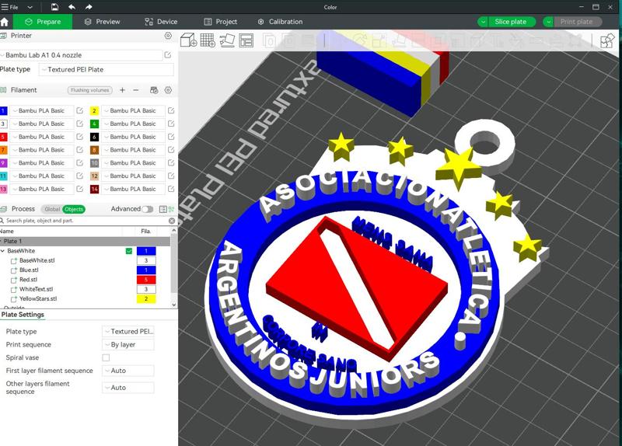Viewport: 622px width, 446px height.
Task: Edit preset for filament 1
Action: coord(80,110)
